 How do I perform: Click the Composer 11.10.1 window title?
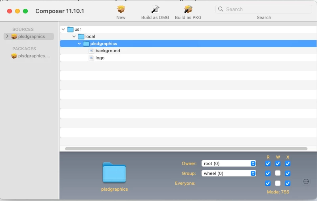[60, 11]
